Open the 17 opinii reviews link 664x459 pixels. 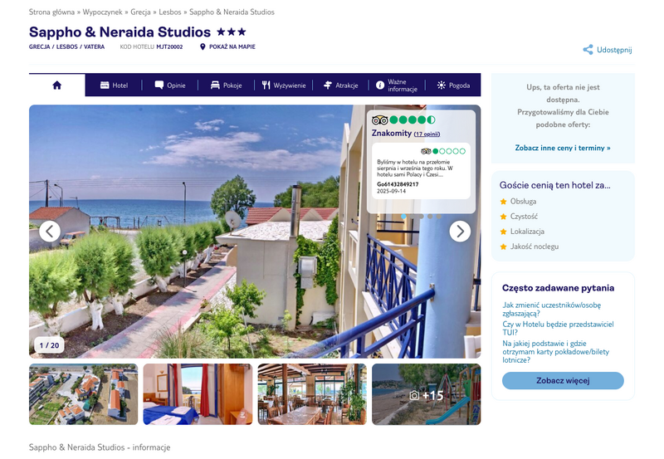(x=427, y=134)
